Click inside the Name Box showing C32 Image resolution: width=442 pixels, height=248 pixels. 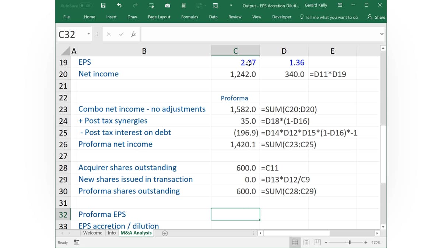[71, 34]
